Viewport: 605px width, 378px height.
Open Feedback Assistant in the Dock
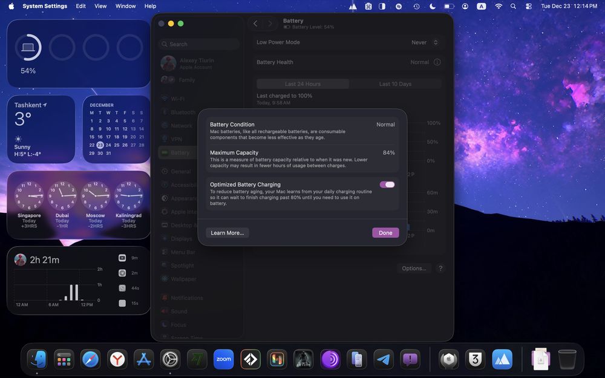pos(410,359)
